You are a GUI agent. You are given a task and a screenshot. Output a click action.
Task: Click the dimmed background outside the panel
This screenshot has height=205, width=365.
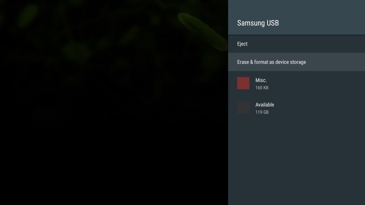(114, 142)
